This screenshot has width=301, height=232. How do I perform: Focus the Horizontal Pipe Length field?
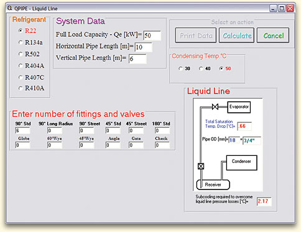[144, 47]
